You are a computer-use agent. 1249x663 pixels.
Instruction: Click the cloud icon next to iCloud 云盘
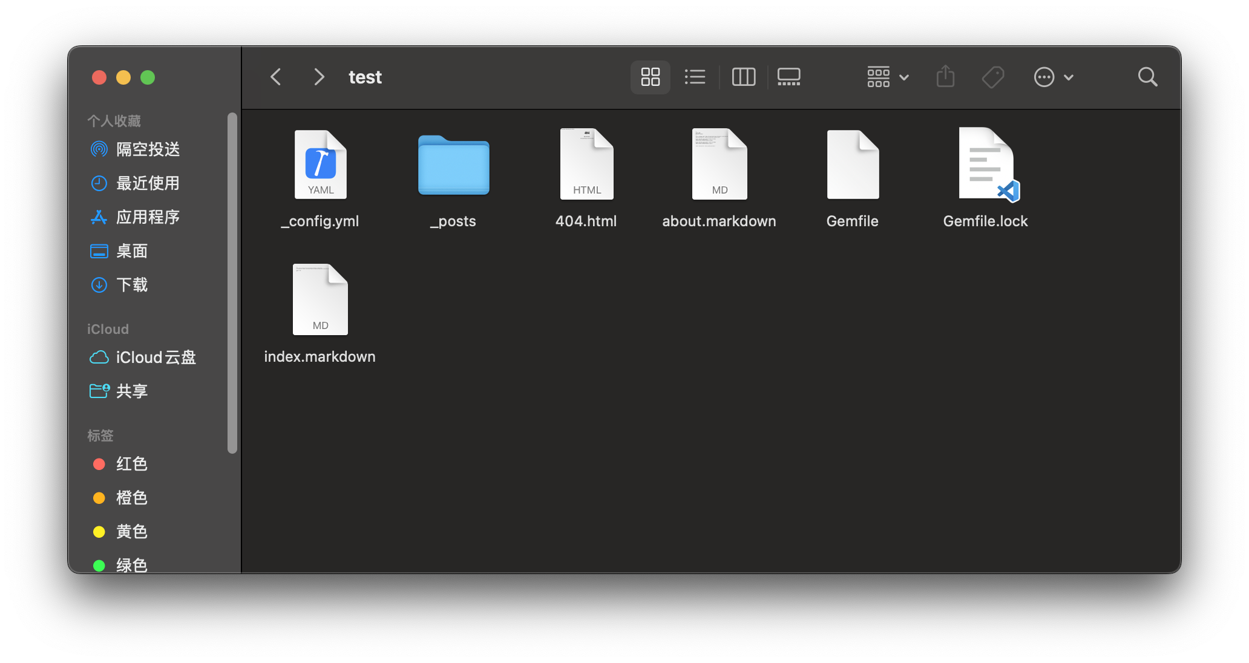[x=99, y=358]
